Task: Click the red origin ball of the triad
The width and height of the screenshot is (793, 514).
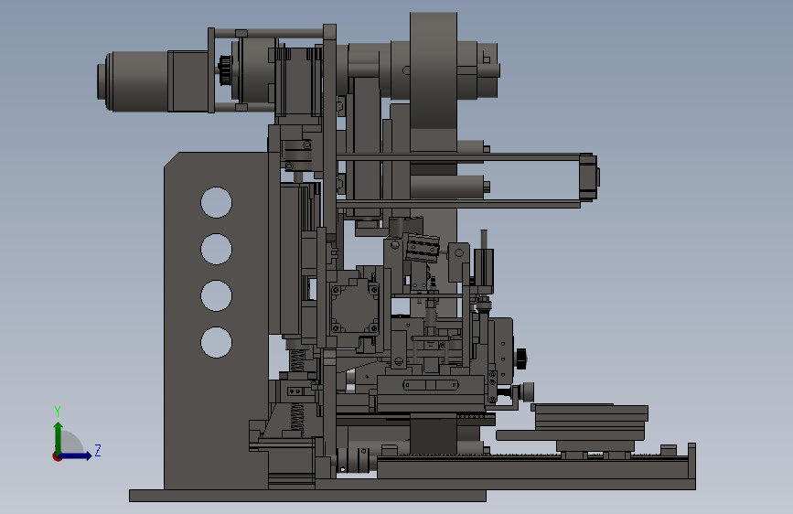Action: (x=57, y=456)
